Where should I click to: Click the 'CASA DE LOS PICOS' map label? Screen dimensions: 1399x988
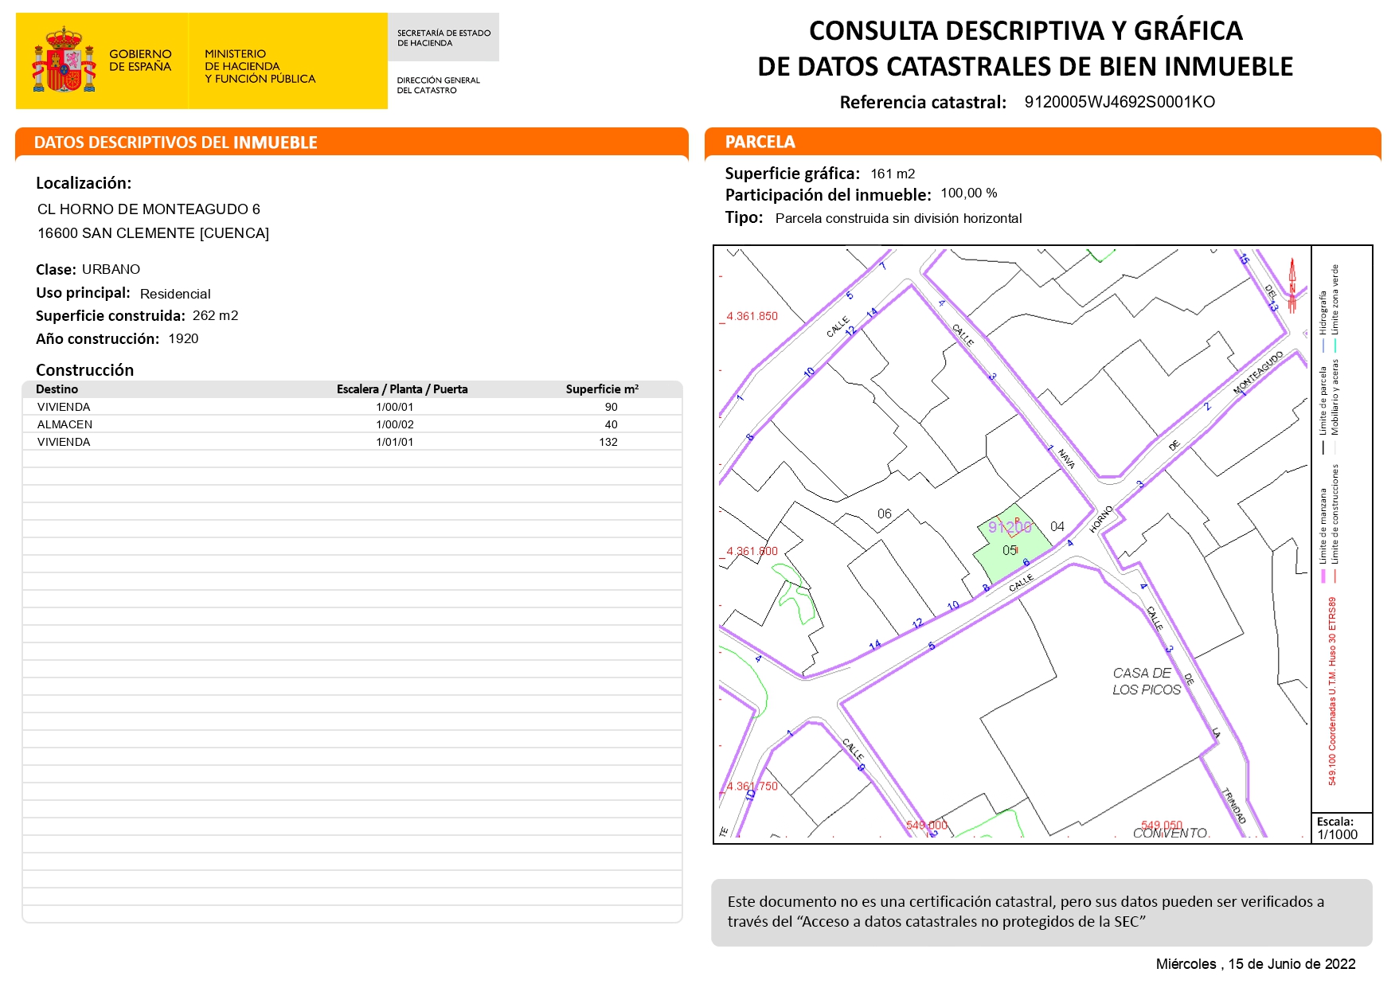point(1146,681)
